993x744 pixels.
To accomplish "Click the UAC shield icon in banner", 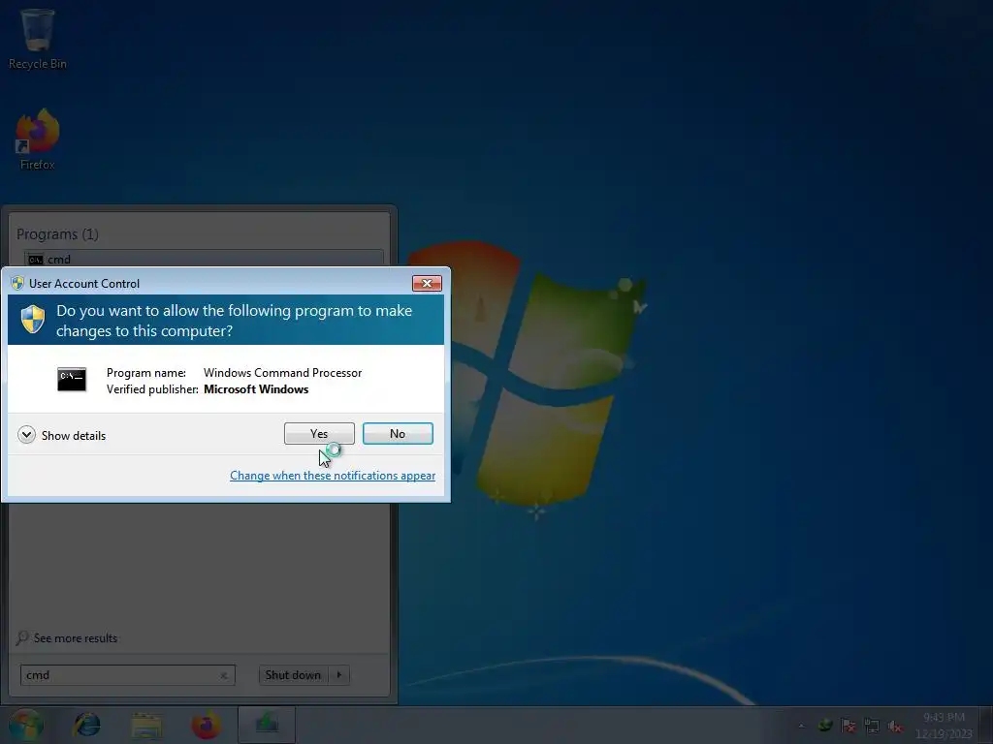I will point(33,319).
